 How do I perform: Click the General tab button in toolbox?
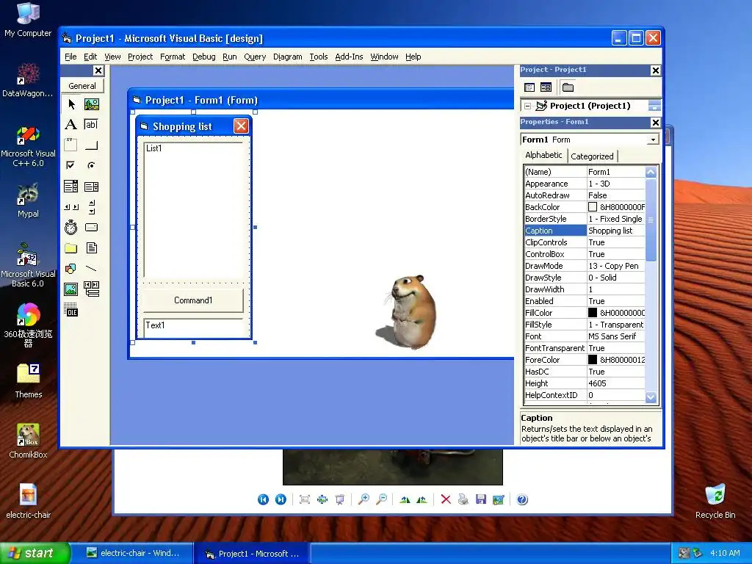coord(82,86)
